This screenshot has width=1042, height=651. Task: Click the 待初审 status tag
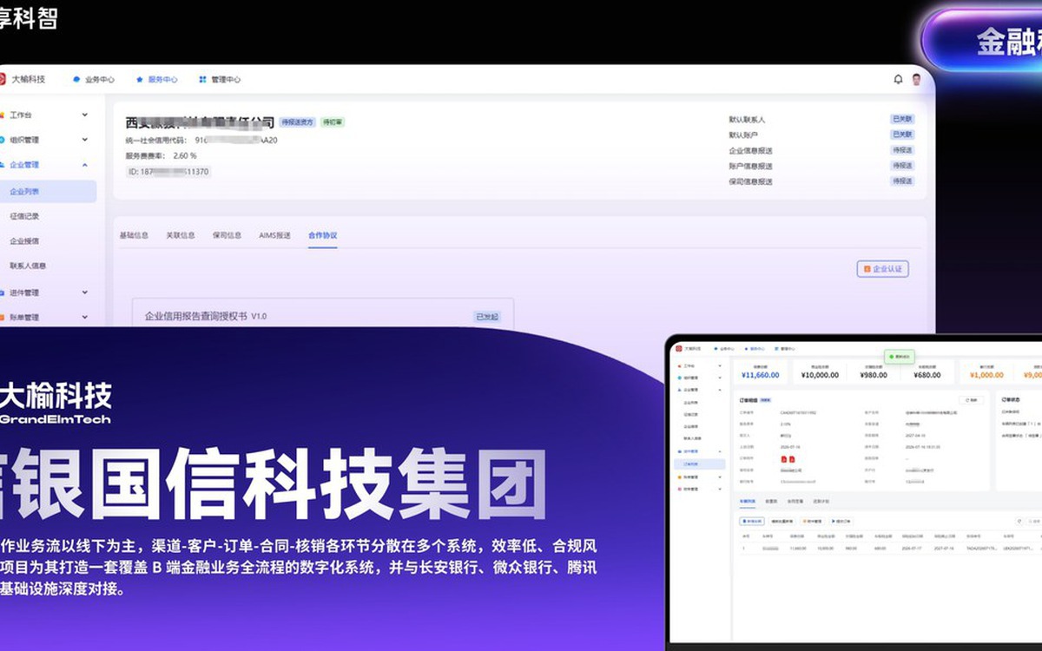coord(333,122)
